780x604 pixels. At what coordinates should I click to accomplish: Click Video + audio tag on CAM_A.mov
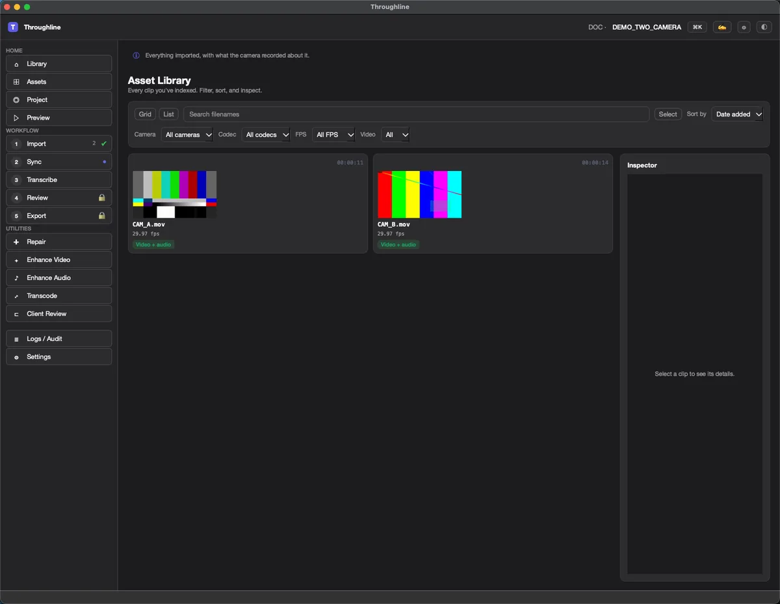tap(153, 245)
